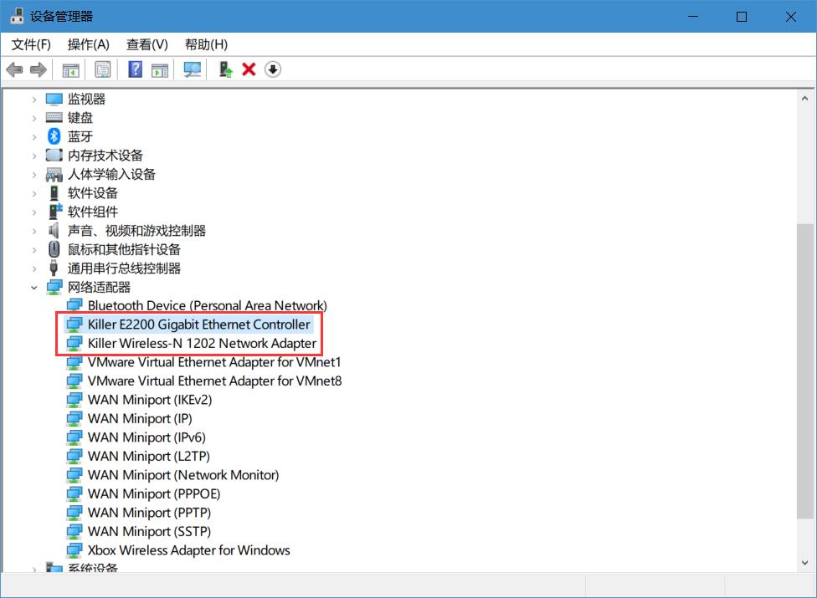The image size is (817, 598).
Task: Select WAN Miniport (PPPOE) device
Action: [154, 494]
